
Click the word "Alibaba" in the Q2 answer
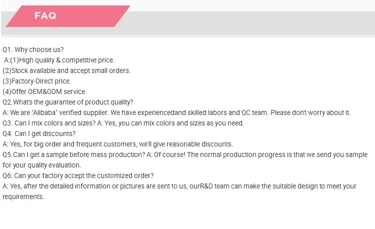click(x=46, y=112)
